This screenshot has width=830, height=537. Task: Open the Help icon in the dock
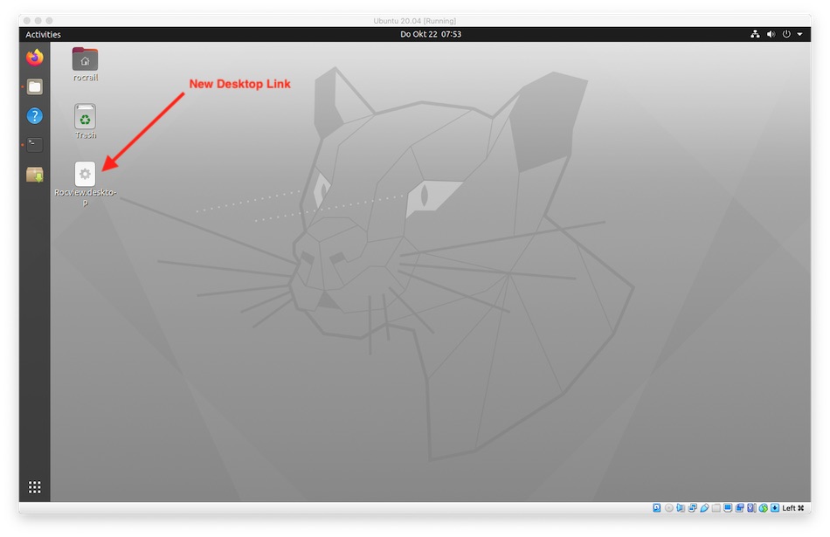(x=34, y=116)
